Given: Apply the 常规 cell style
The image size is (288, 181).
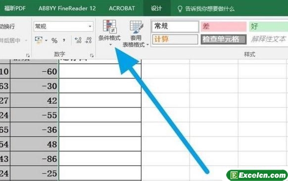Looking at the screenshot, I should [x=175, y=26].
